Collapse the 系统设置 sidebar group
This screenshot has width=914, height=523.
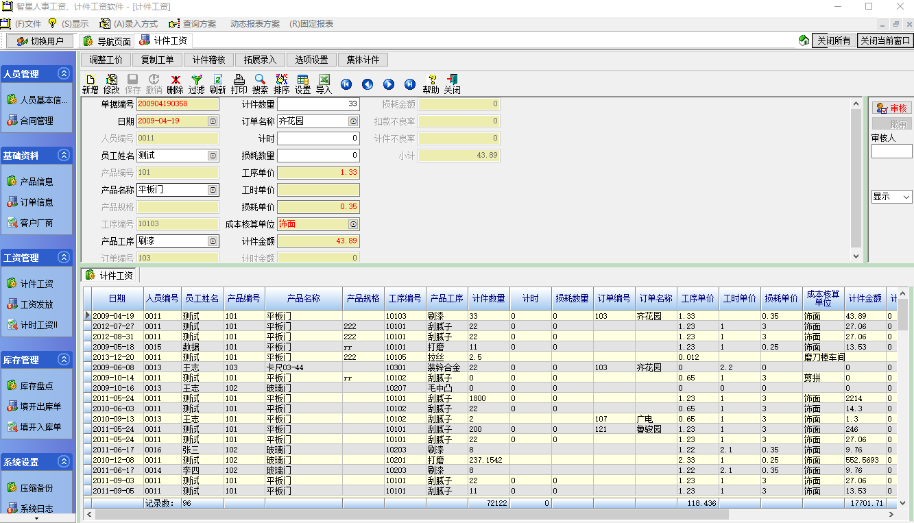click(64, 461)
